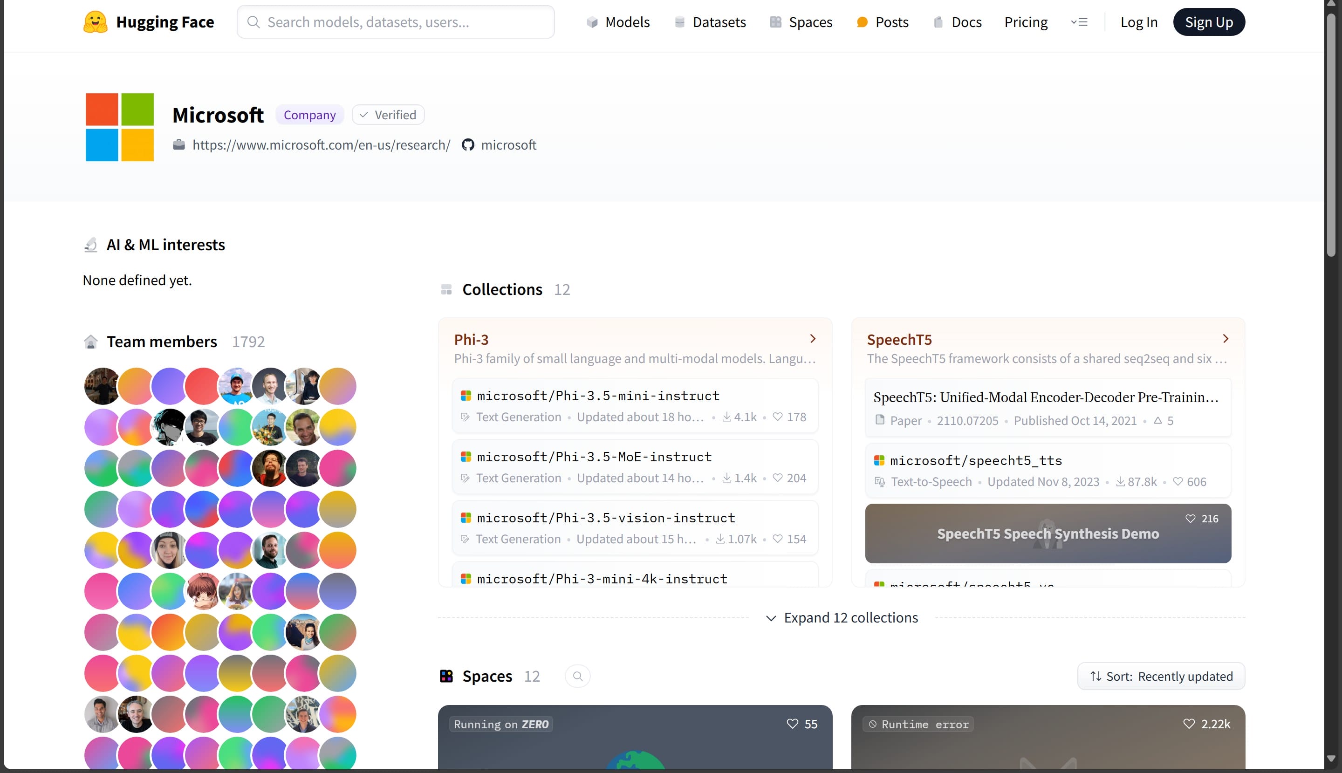
Task: Open SpeechT5 collection via chevron arrow
Action: click(1225, 339)
